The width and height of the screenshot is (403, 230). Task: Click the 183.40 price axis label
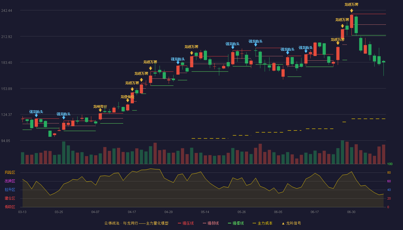click(7, 62)
